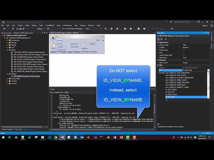Select IDR_MAINFRAME menu resource

click(29, 57)
